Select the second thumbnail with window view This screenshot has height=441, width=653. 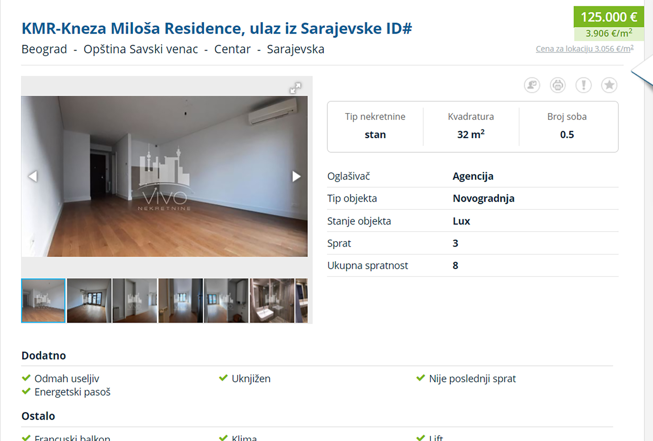(x=89, y=301)
